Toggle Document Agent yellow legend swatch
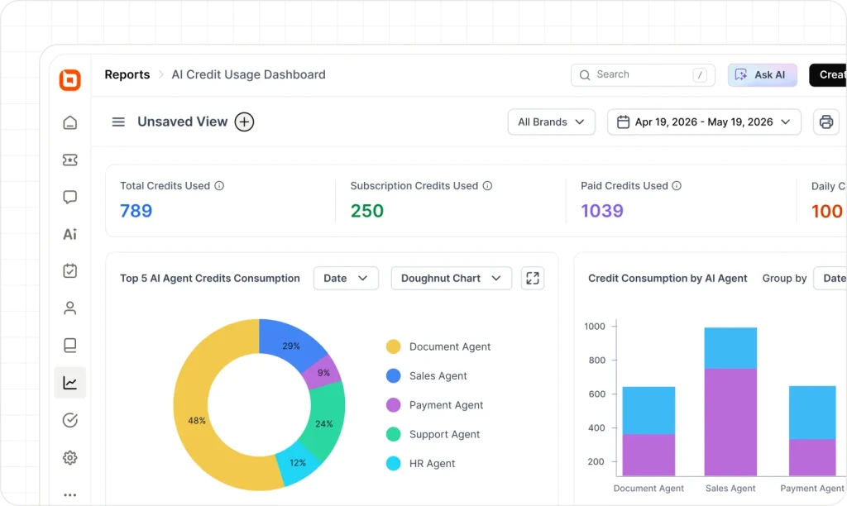The height and width of the screenshot is (506, 847). coord(393,346)
